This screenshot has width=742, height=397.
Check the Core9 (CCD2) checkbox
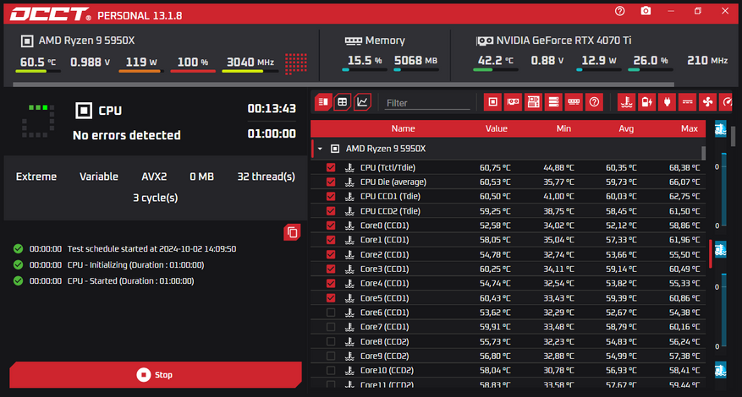point(331,356)
